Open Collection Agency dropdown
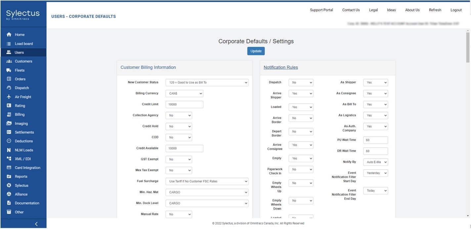 pos(179,115)
